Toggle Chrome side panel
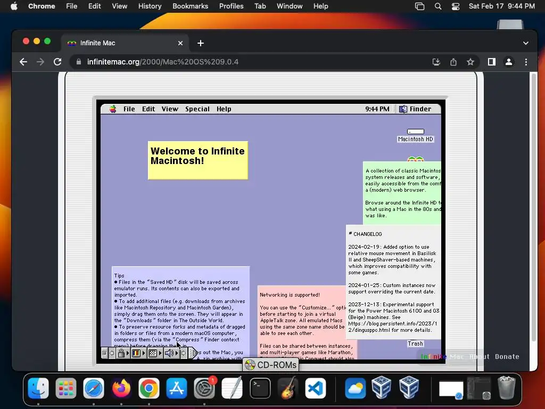Viewport: 545px width, 409px height. [491, 62]
